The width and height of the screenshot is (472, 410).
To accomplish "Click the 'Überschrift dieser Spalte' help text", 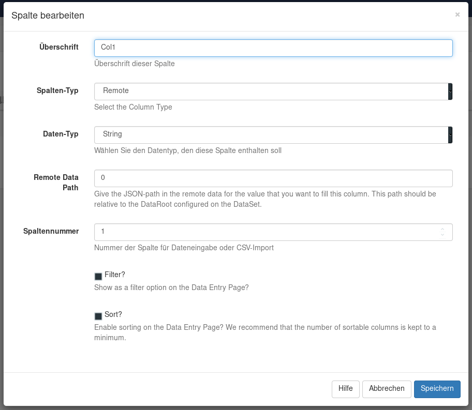I will point(135,64).
